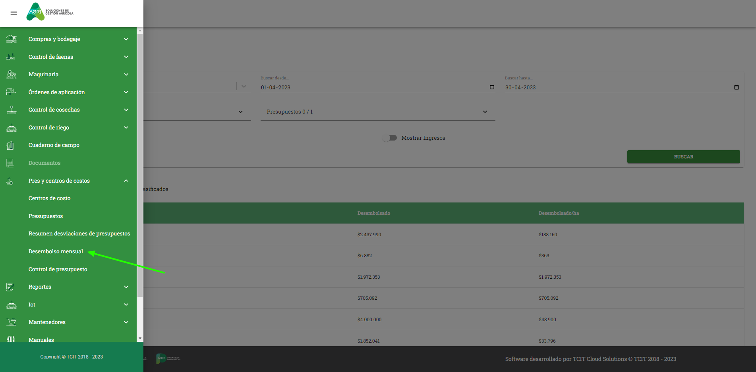Collapse the Pres y centros de costos chevron
Image resolution: width=756 pixels, height=372 pixels.
tap(126, 181)
